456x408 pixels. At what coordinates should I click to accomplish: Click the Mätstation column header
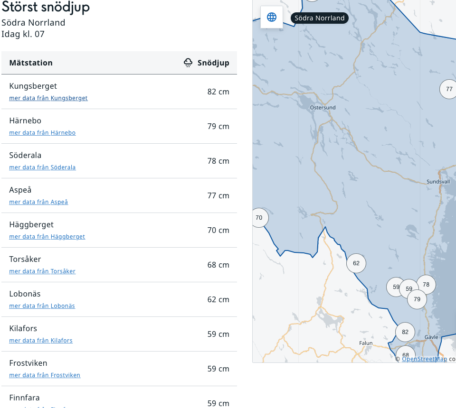31,63
